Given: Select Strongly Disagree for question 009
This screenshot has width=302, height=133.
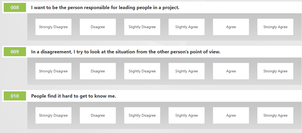Looking at the screenshot, I should coord(53,71).
